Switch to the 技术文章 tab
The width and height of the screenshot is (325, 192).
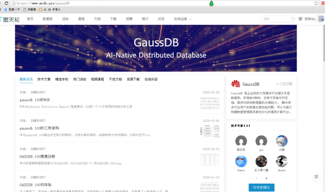click(44, 79)
